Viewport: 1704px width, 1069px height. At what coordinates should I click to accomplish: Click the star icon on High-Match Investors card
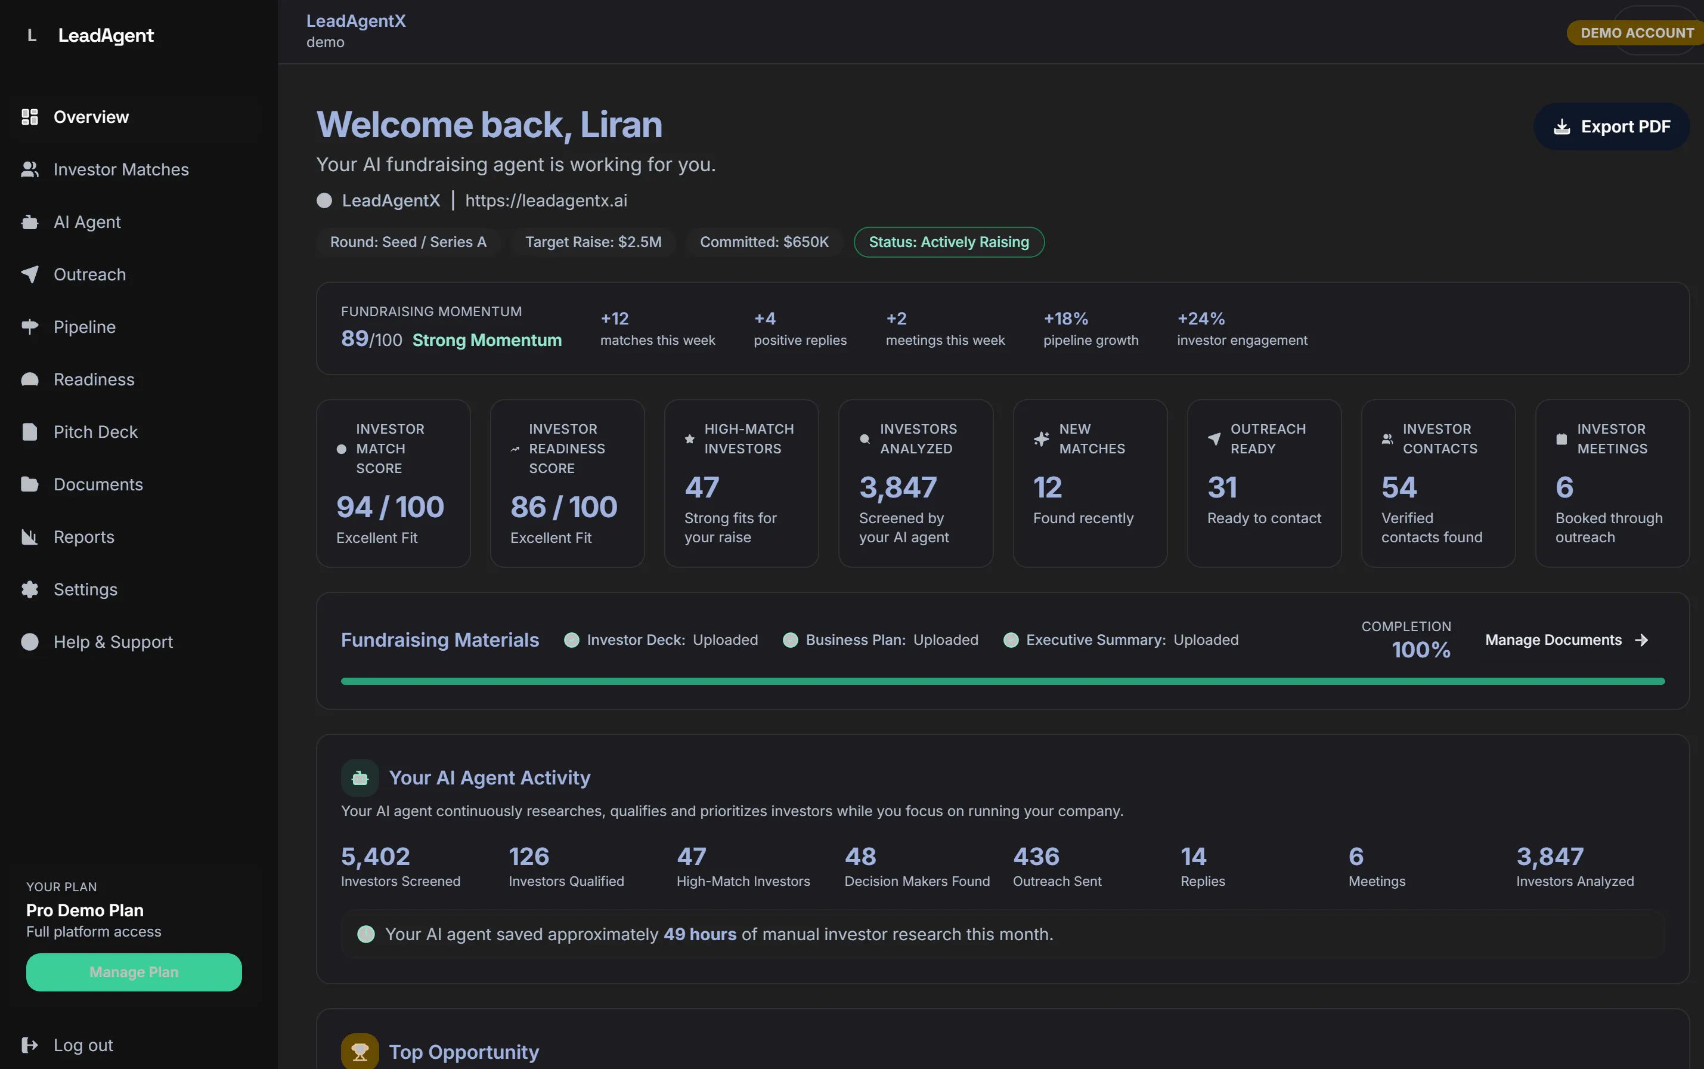(x=689, y=439)
